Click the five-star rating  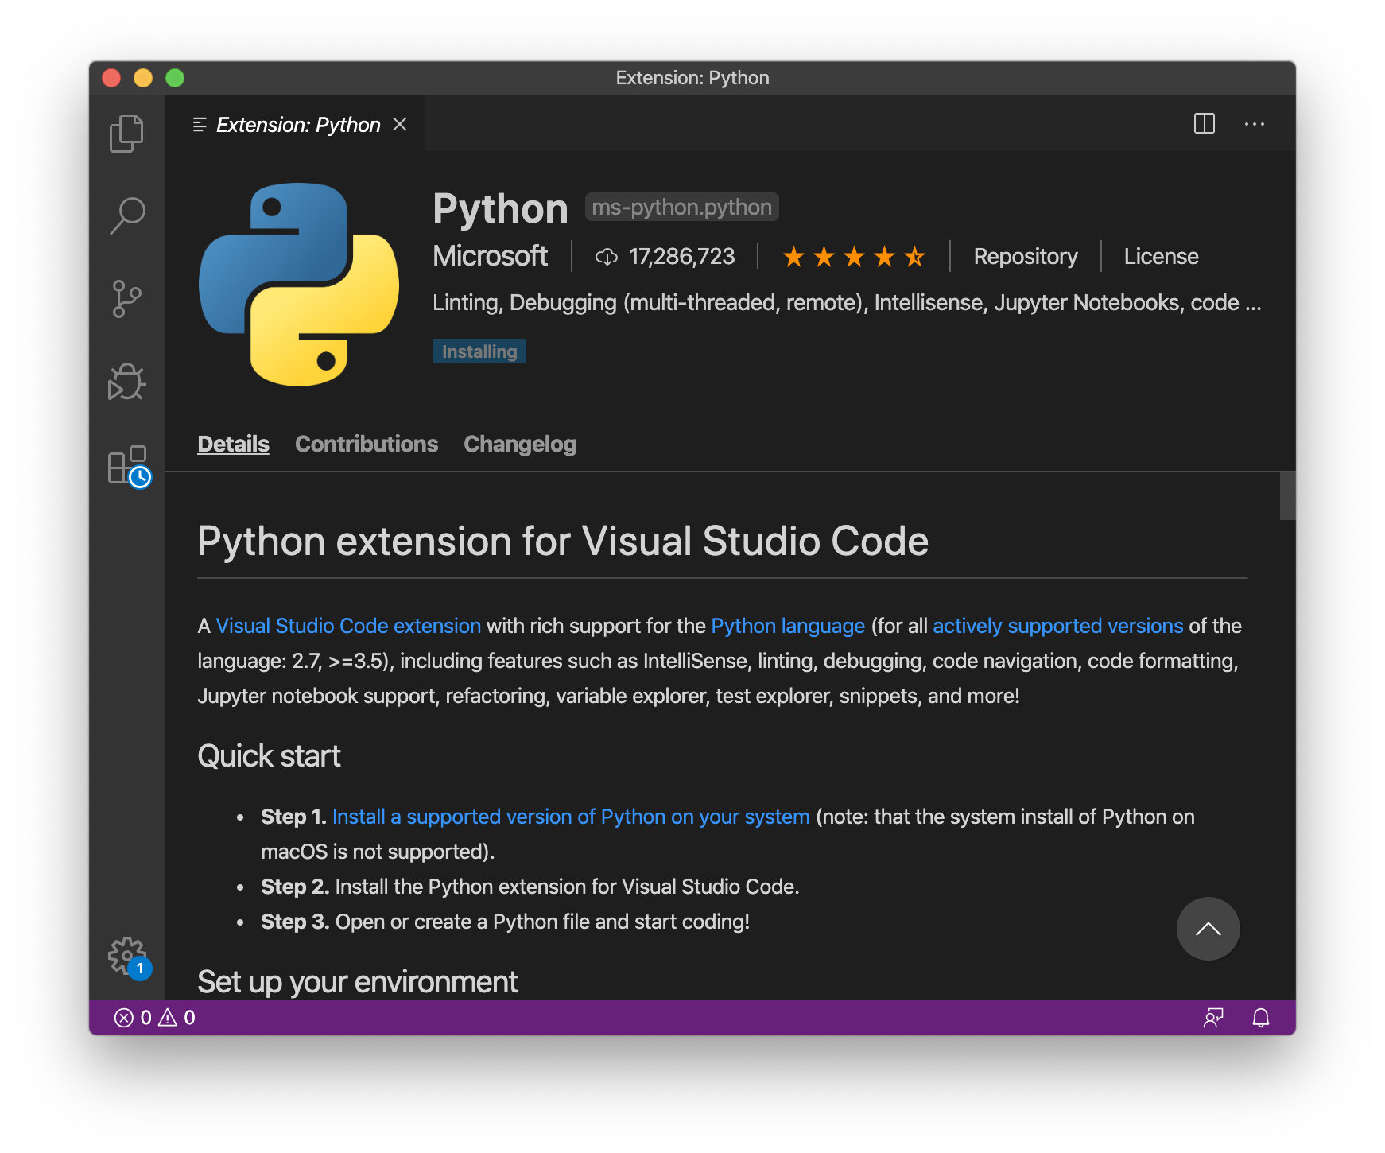(854, 256)
